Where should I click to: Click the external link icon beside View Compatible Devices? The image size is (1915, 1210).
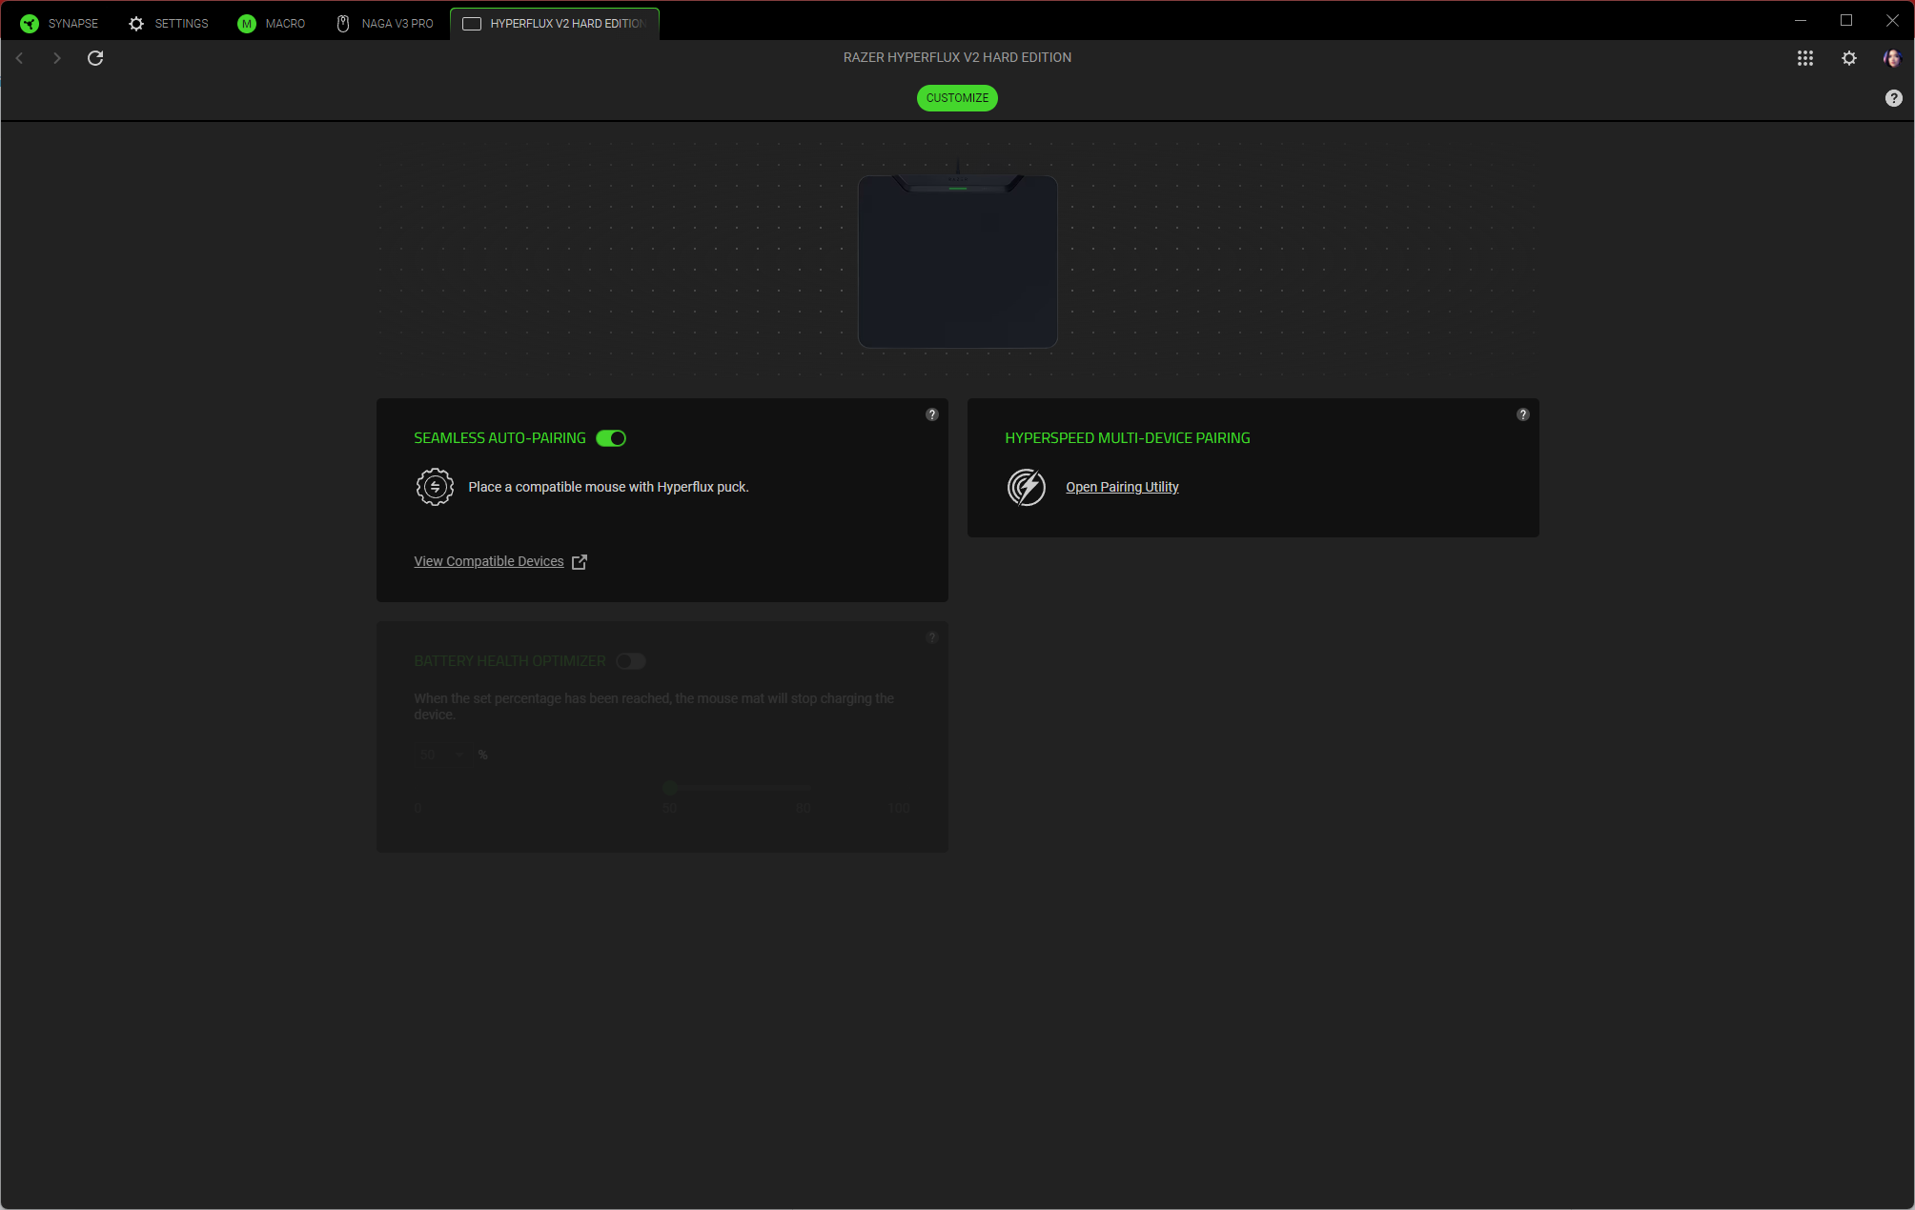point(580,562)
